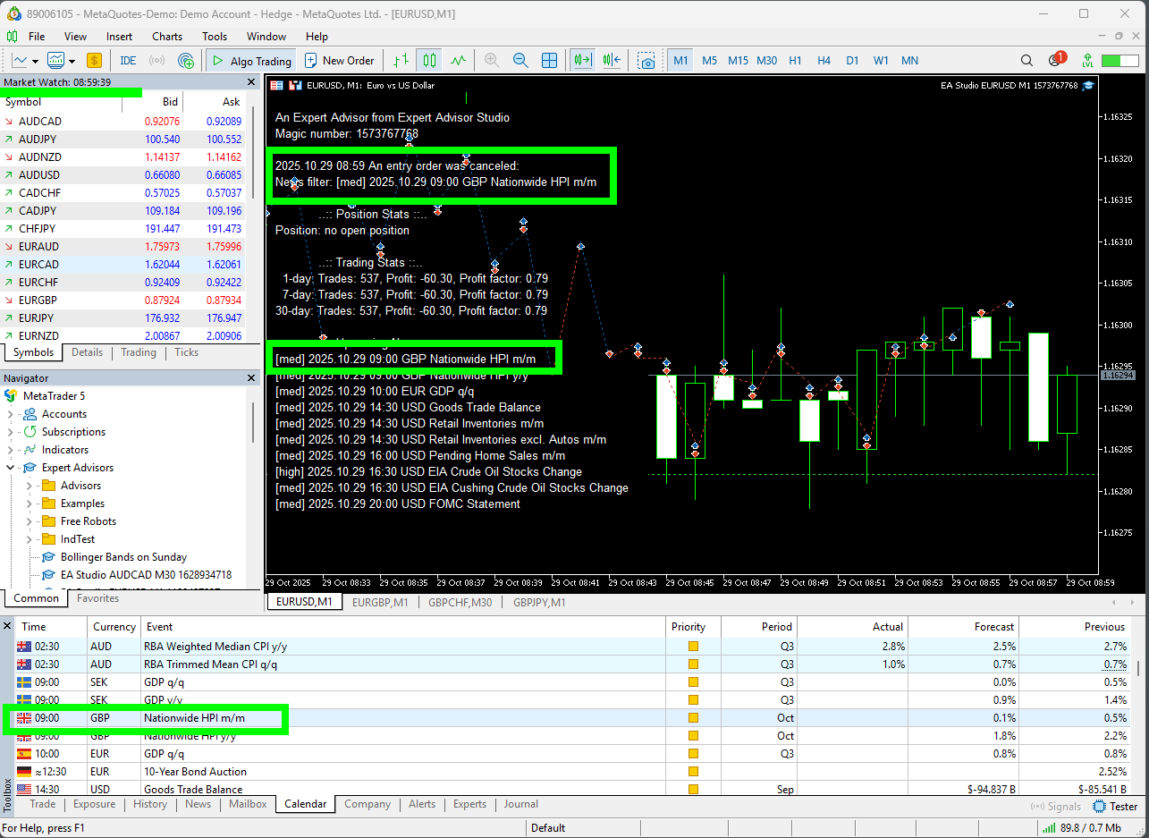This screenshot has width=1149, height=838.
Task: Click the New Order button
Action: click(x=340, y=61)
